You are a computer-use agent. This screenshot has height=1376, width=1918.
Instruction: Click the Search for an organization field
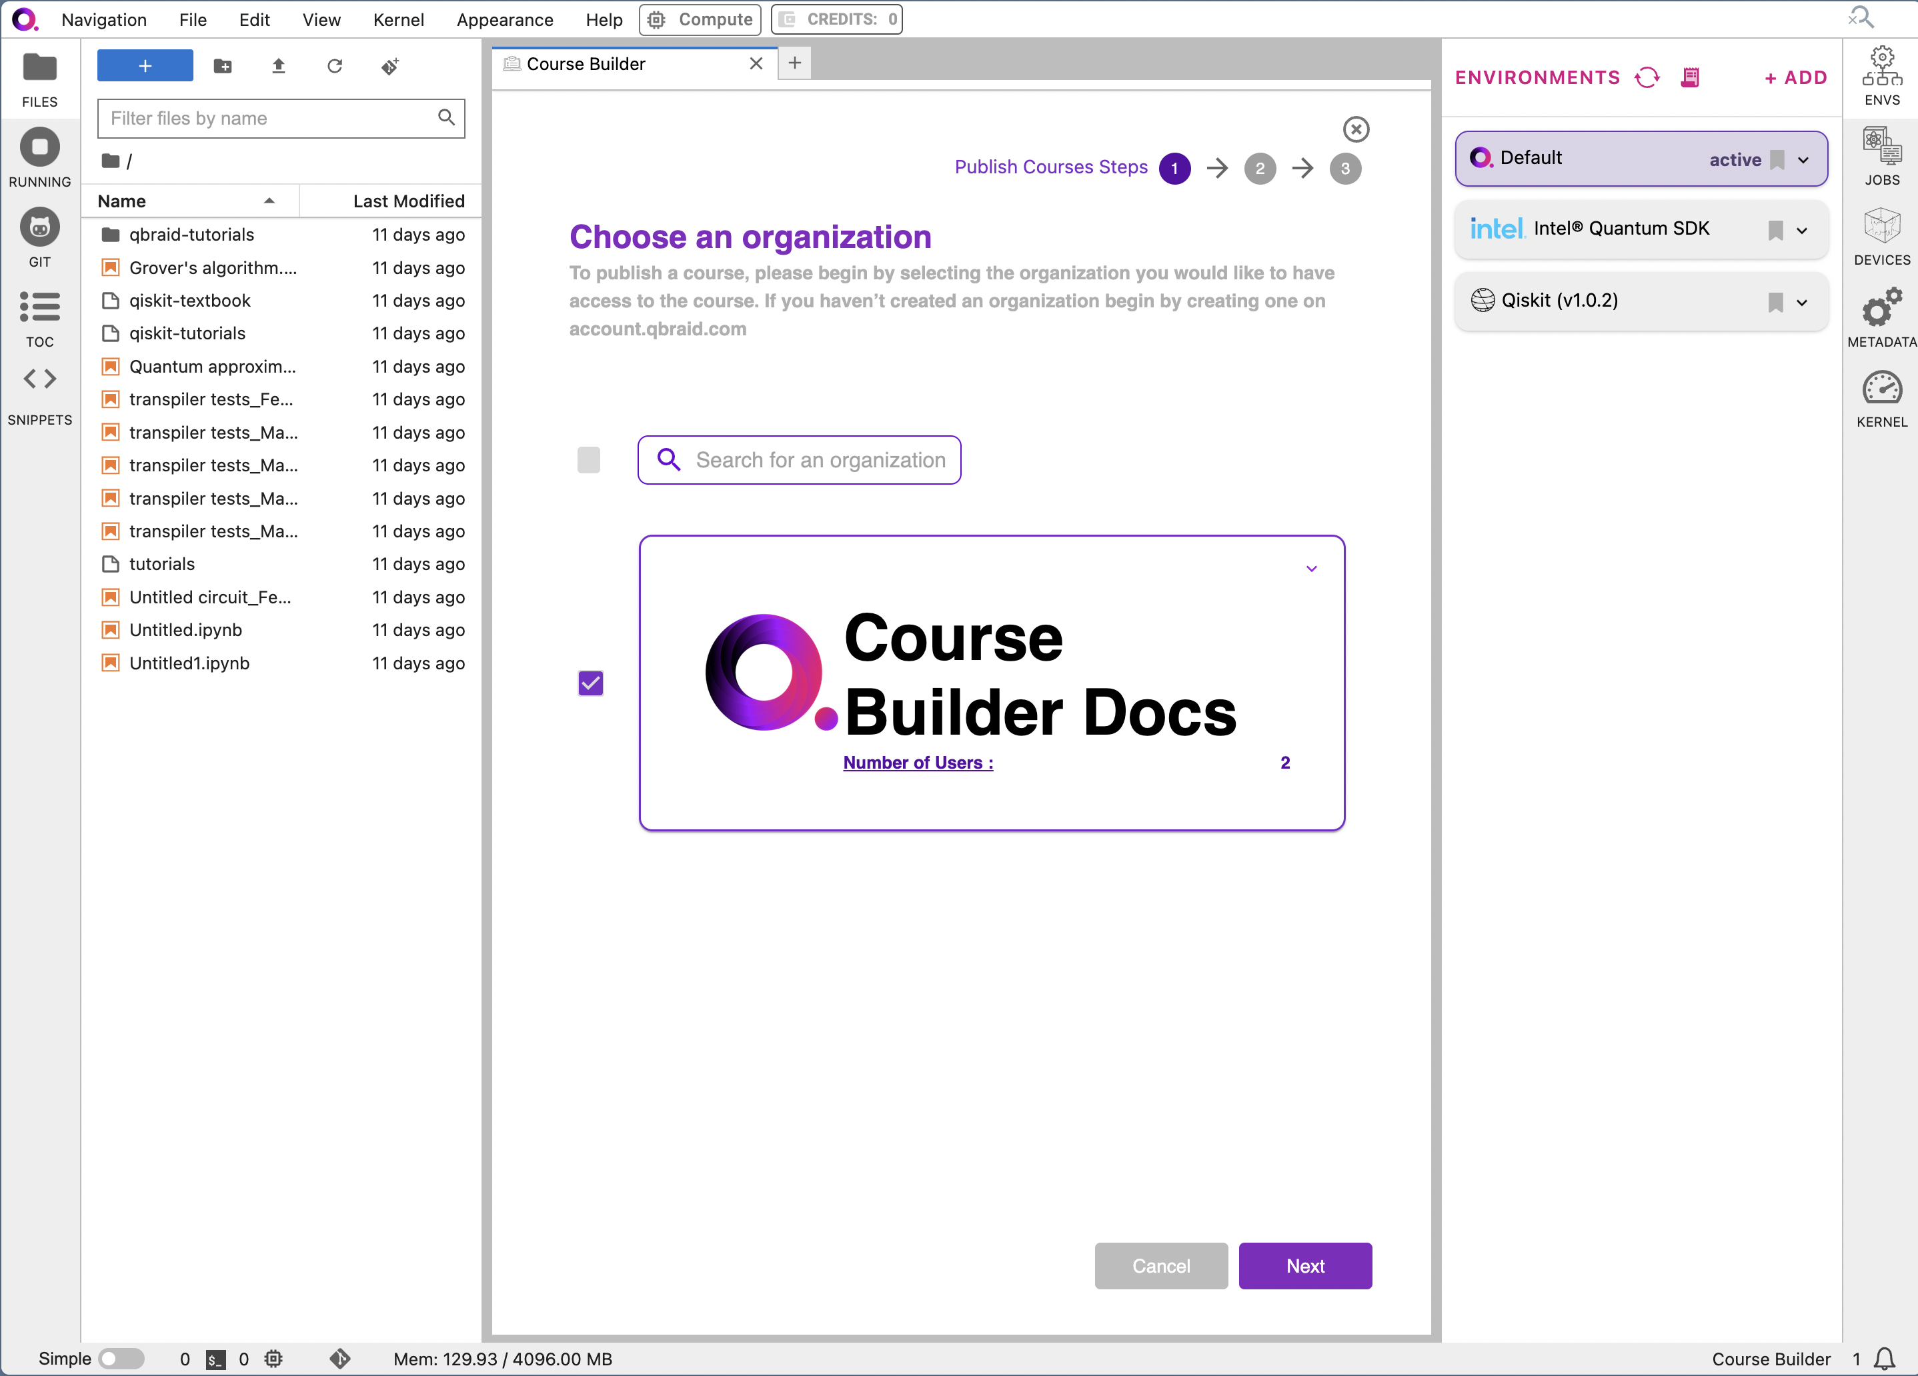pyautogui.click(x=799, y=460)
